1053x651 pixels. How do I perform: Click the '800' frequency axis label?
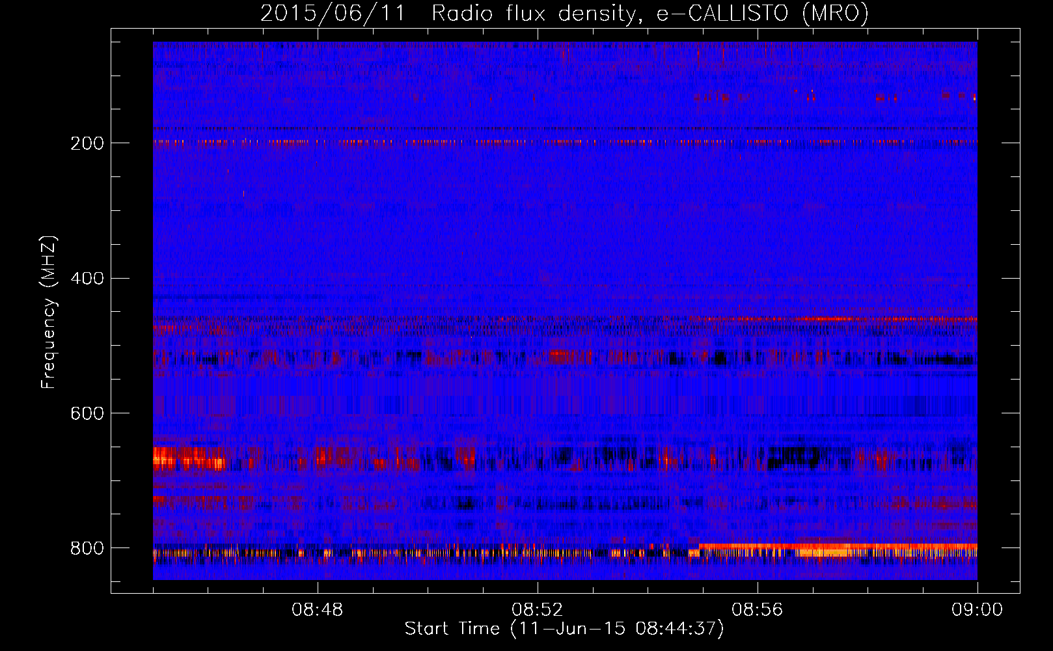[x=87, y=548]
